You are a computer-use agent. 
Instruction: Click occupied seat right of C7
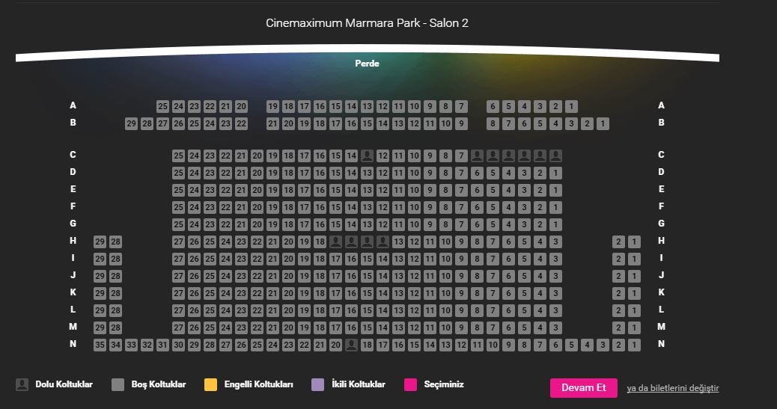coord(477,156)
